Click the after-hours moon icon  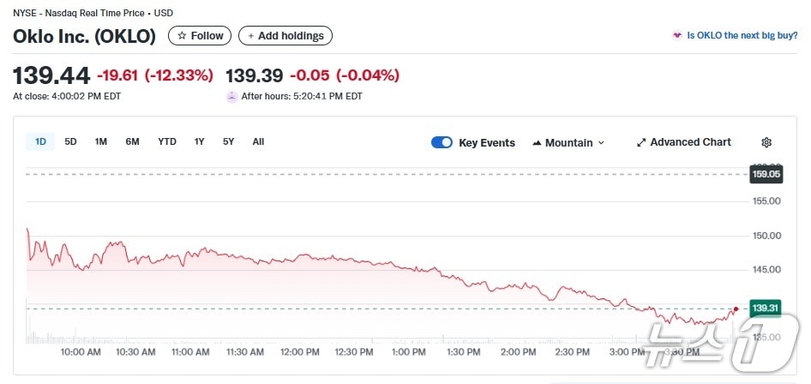[231, 97]
